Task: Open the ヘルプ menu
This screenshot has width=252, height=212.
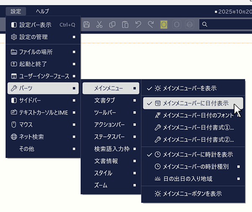Action: 42,11
